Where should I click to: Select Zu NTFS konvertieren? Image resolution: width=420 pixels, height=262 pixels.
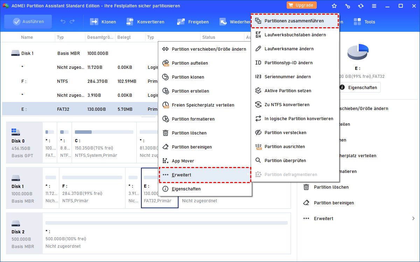[295, 105]
